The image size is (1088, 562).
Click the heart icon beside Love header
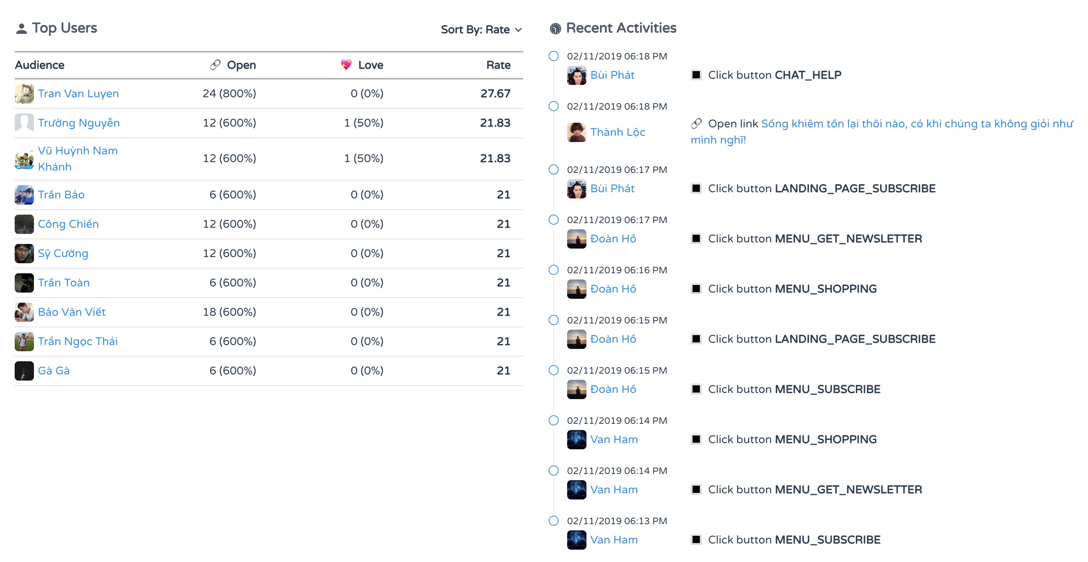(346, 64)
